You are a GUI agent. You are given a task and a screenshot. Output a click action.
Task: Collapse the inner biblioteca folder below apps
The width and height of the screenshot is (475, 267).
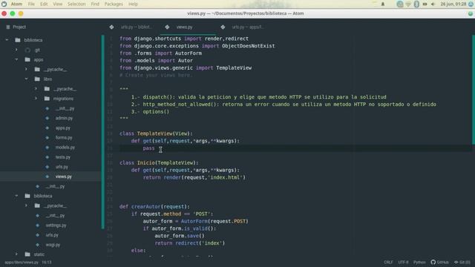point(16,196)
